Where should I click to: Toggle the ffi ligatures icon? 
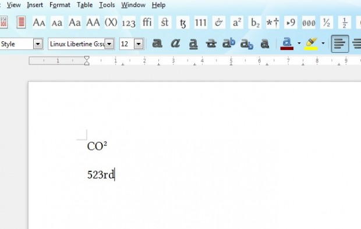click(147, 23)
